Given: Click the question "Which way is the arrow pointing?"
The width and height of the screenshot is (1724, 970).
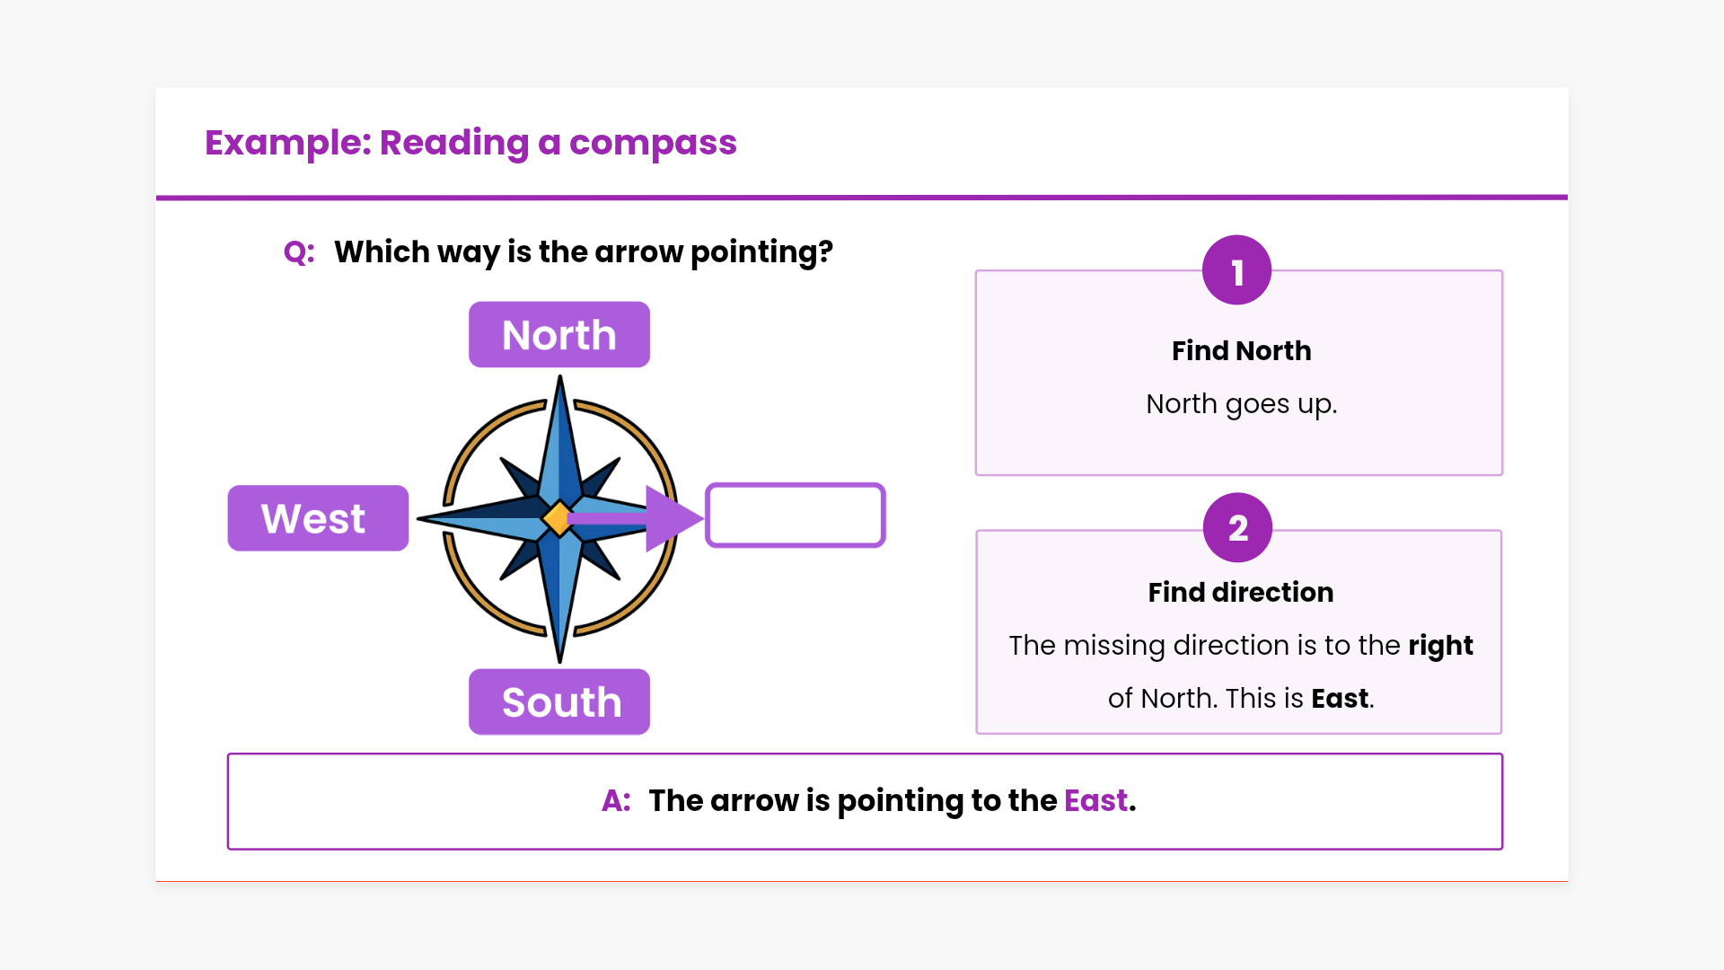Looking at the screenshot, I should [x=584, y=252].
